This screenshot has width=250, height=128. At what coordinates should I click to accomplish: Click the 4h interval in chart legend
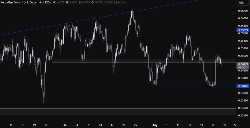[x=44, y=3]
